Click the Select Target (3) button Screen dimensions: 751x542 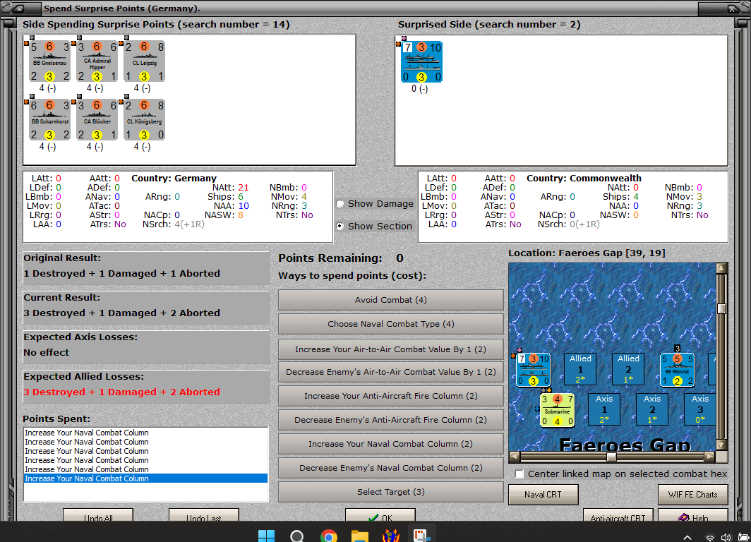391,492
